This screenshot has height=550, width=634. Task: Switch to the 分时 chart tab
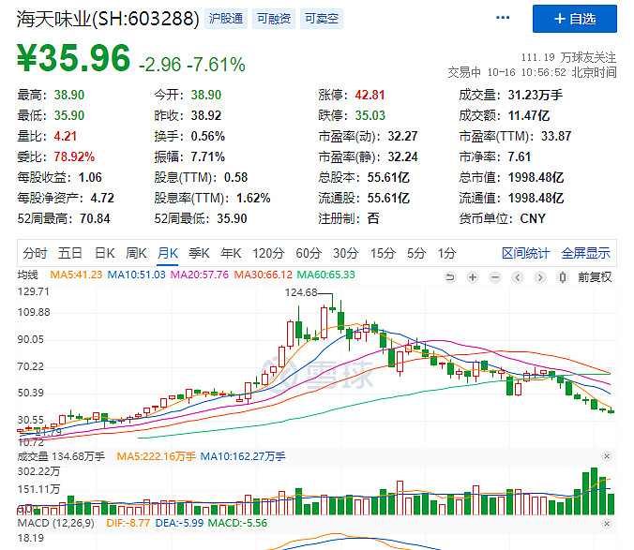35,253
